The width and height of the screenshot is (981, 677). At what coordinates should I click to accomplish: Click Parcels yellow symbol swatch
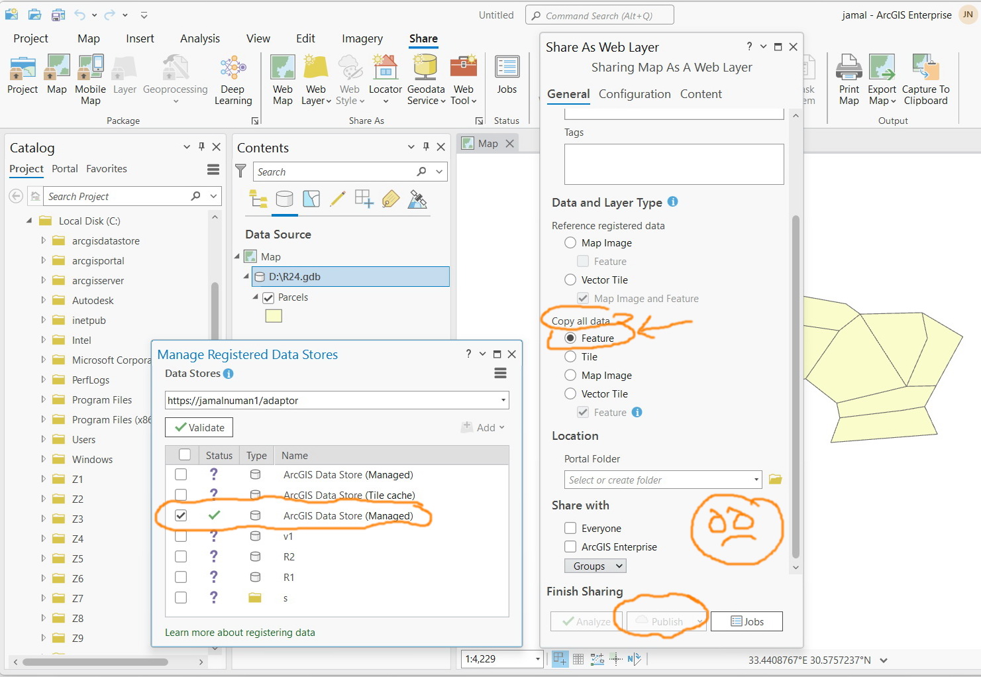(x=274, y=316)
